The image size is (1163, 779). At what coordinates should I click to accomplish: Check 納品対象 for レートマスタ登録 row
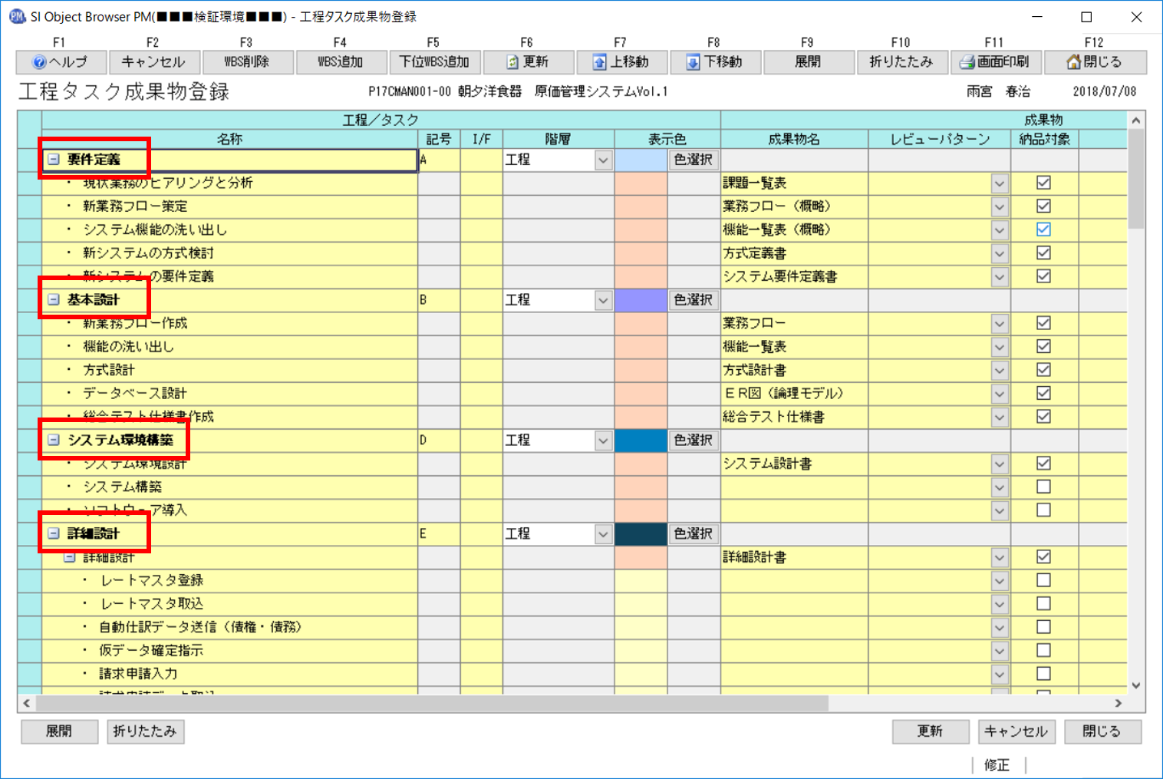[x=1043, y=580]
